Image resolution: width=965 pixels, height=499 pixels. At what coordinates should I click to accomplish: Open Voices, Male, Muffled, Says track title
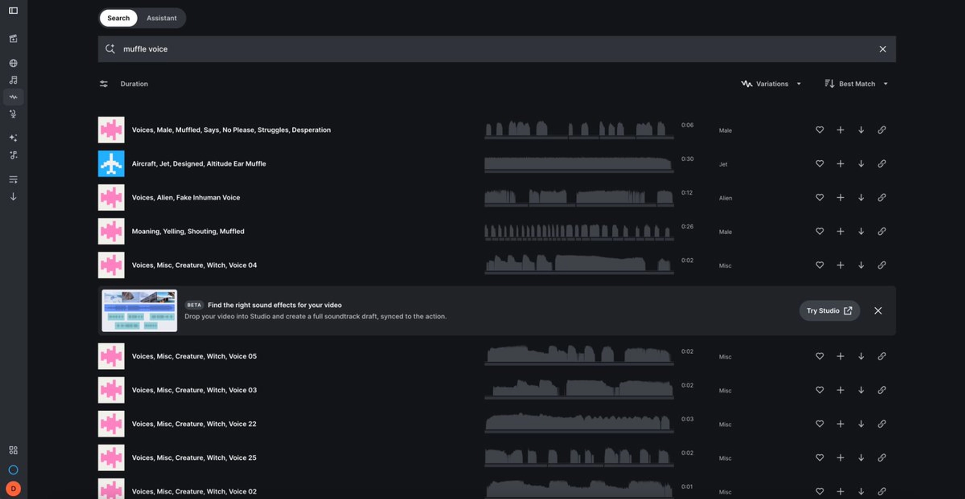(x=231, y=130)
